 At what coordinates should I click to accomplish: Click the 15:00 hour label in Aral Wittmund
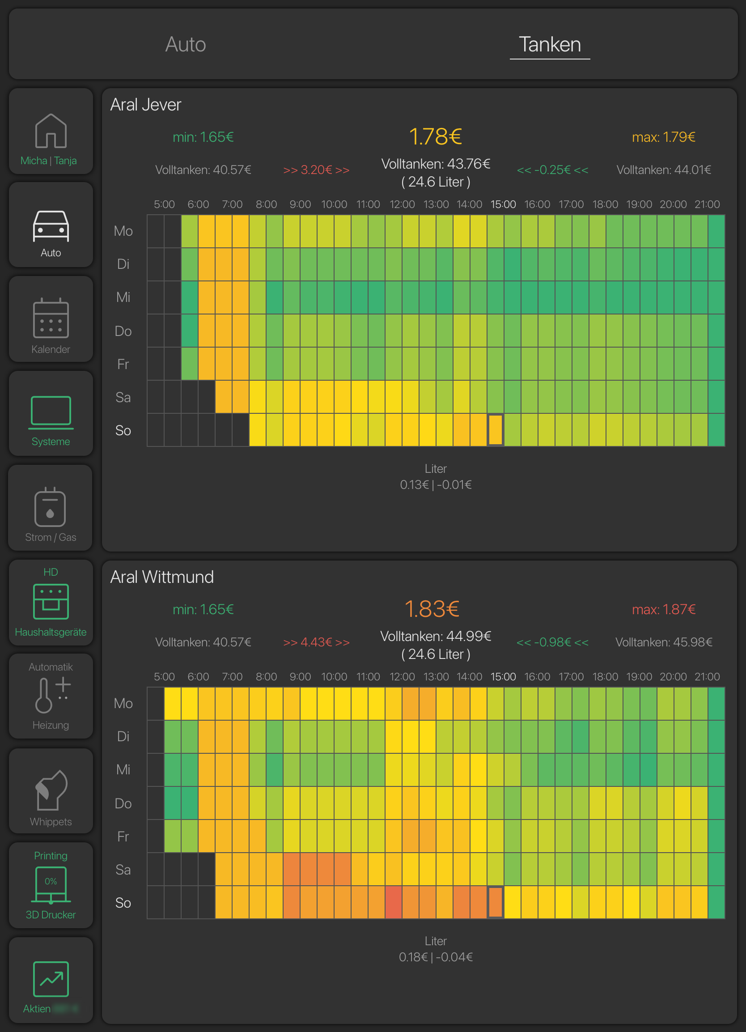pos(503,677)
